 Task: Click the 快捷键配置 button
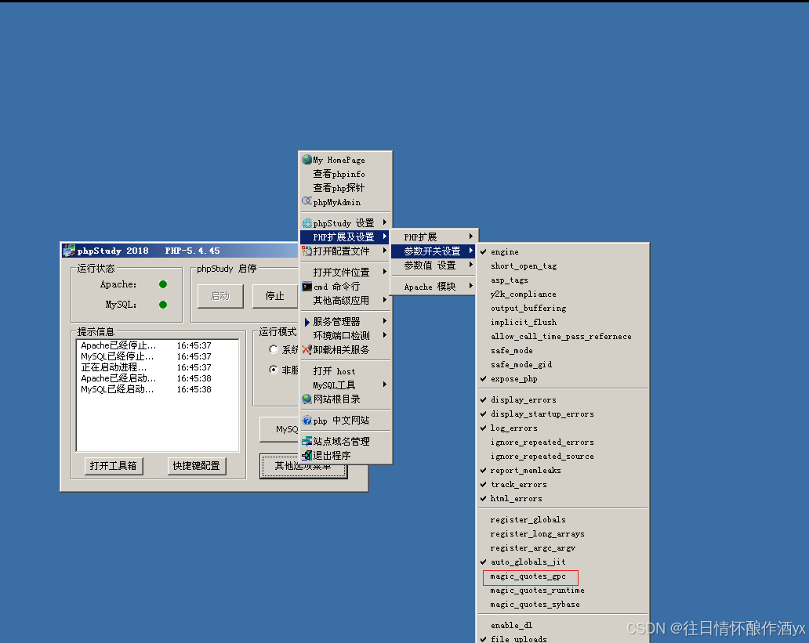point(197,466)
